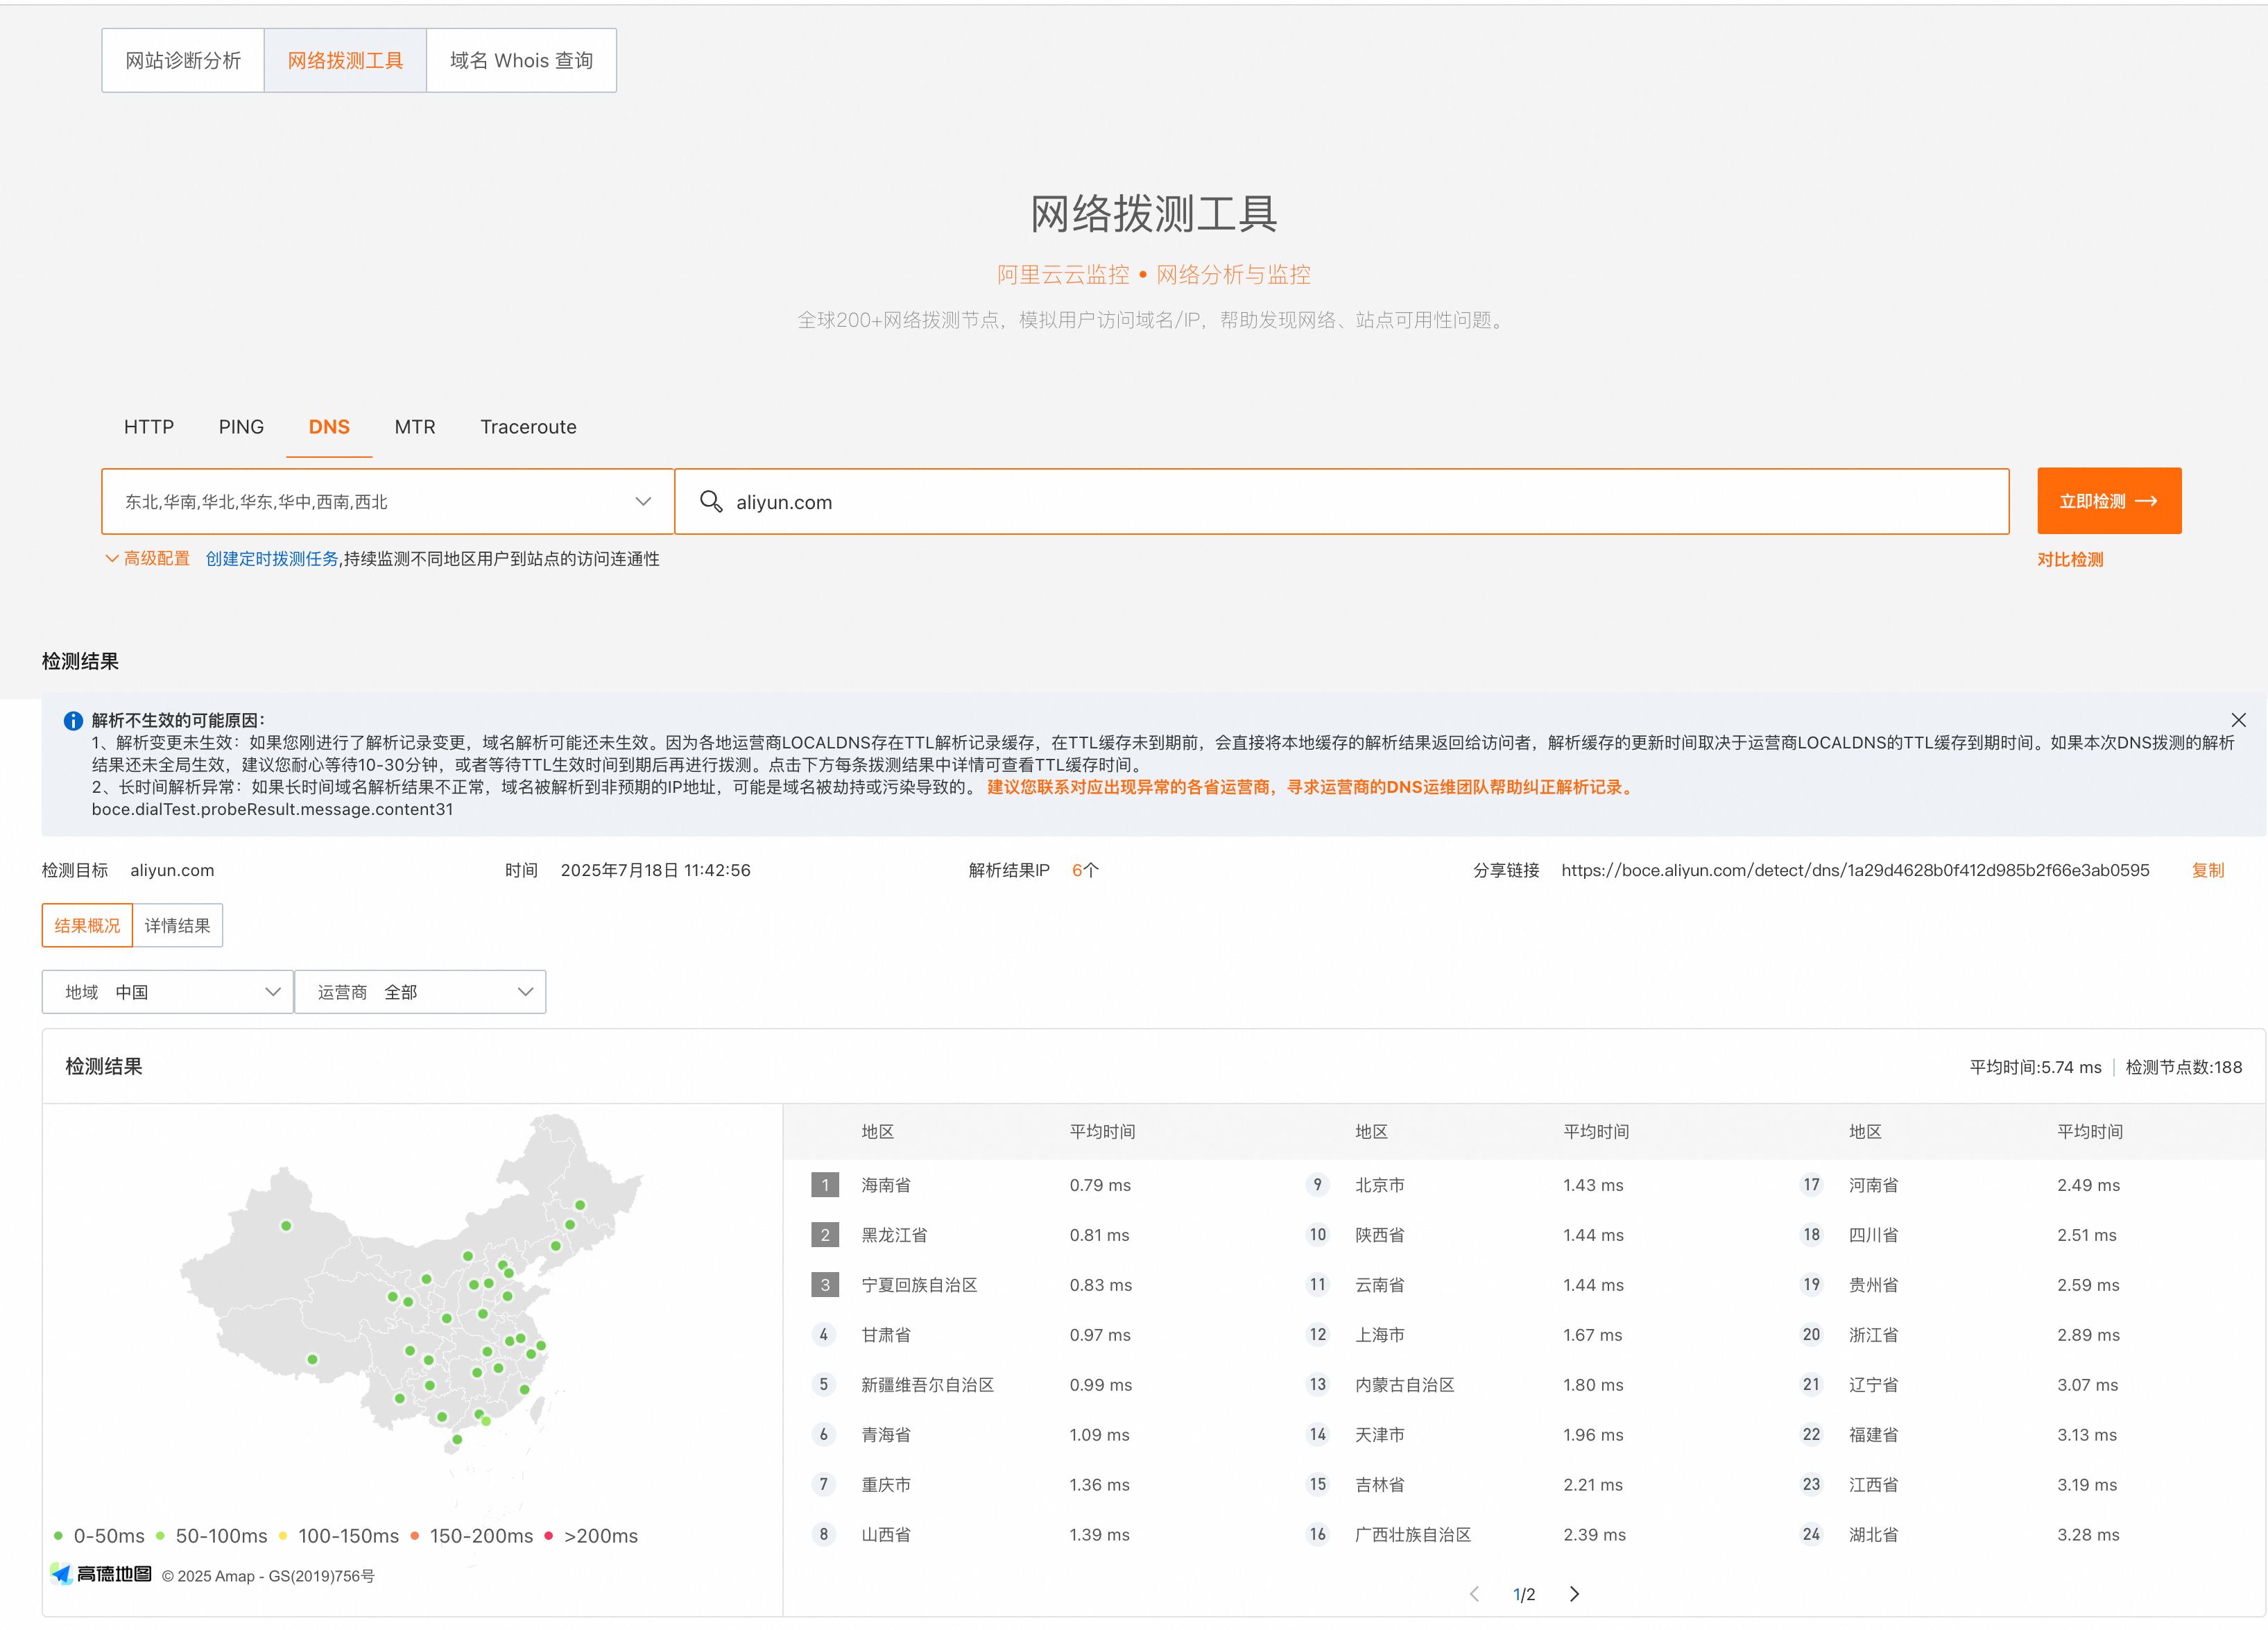Switch to HTTP test type

point(149,427)
